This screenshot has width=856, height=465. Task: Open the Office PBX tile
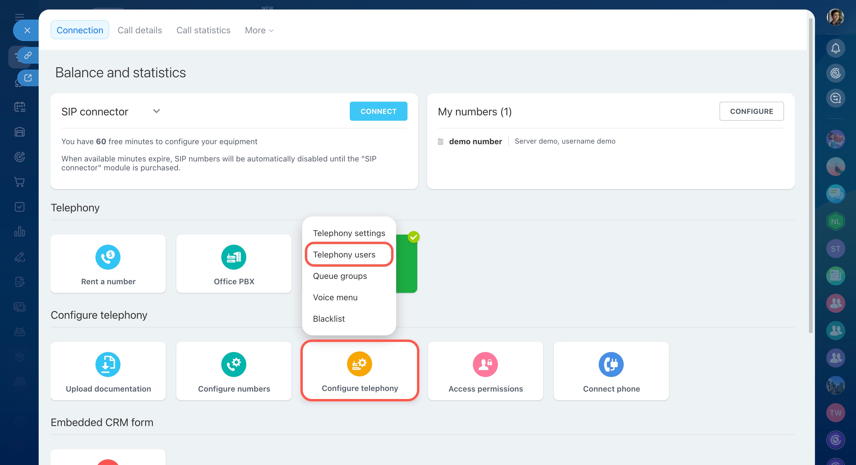point(233,264)
